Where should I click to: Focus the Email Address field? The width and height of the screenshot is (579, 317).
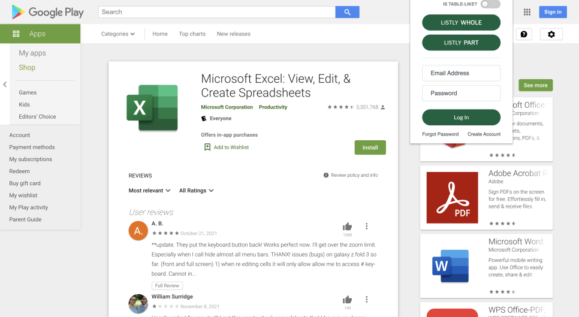pos(461,73)
